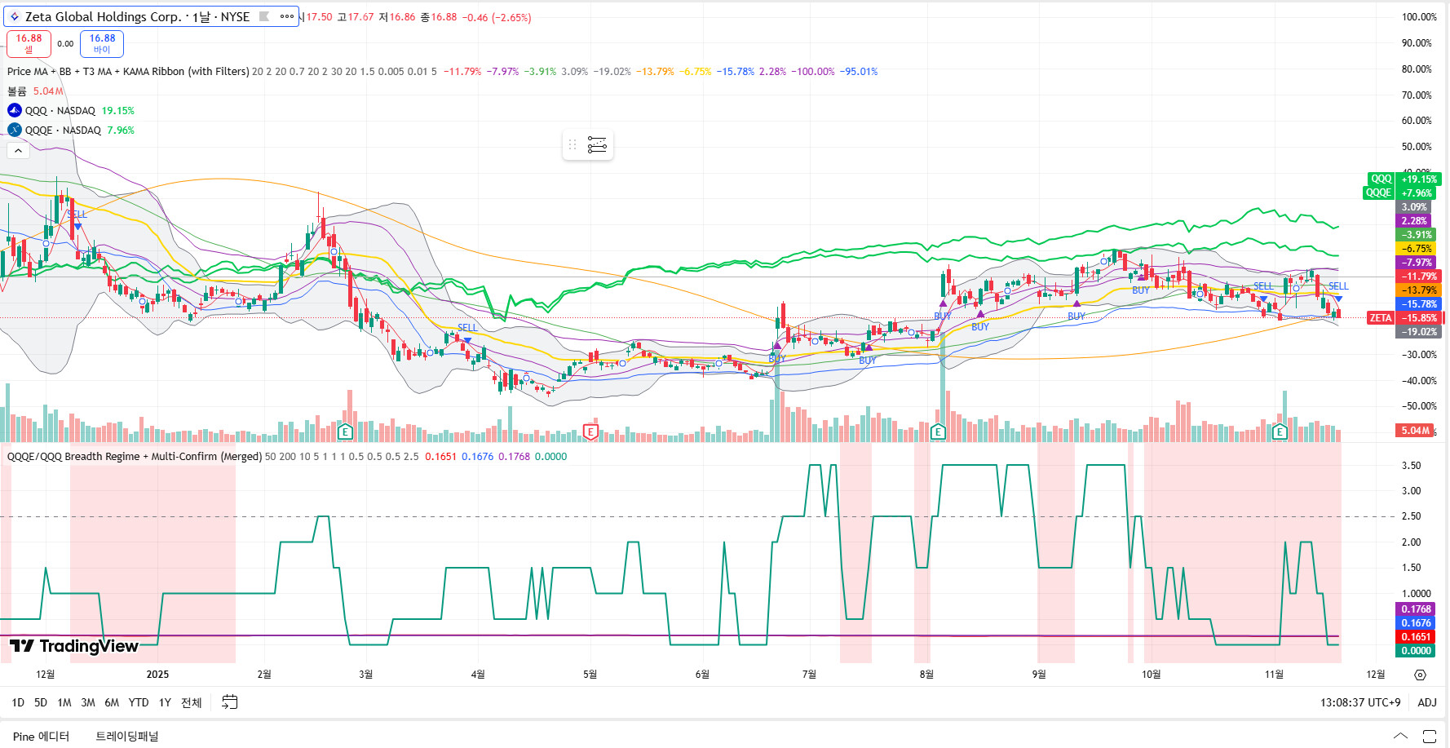Select the rightmost SELL signal label in November
Image resolution: width=1450 pixels, height=748 pixels.
click(x=1338, y=285)
